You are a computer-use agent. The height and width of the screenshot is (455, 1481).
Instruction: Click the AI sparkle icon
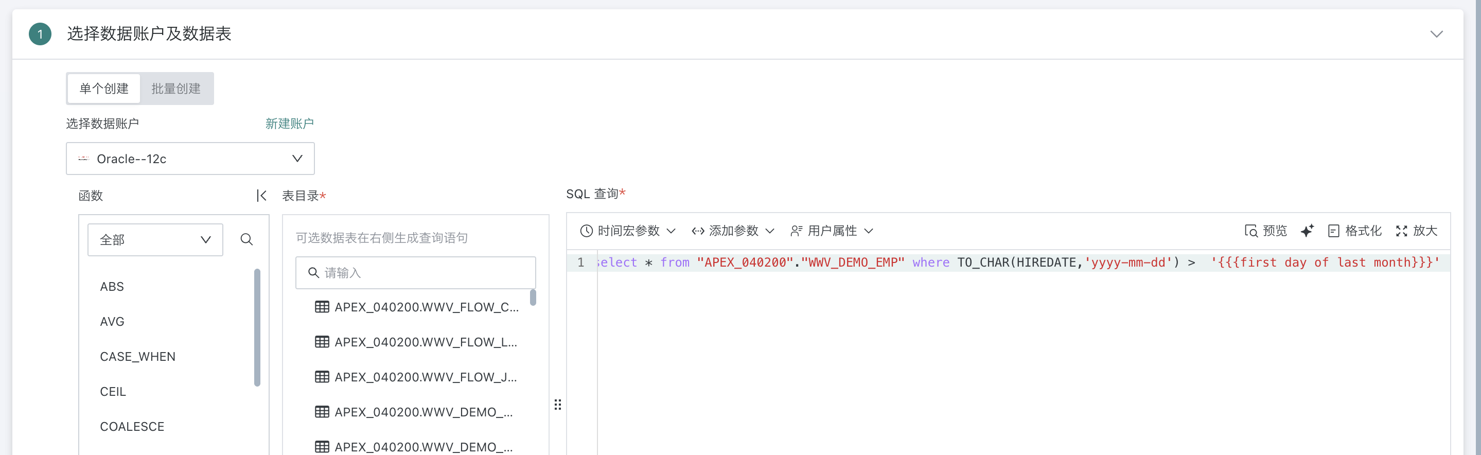[x=1307, y=231]
